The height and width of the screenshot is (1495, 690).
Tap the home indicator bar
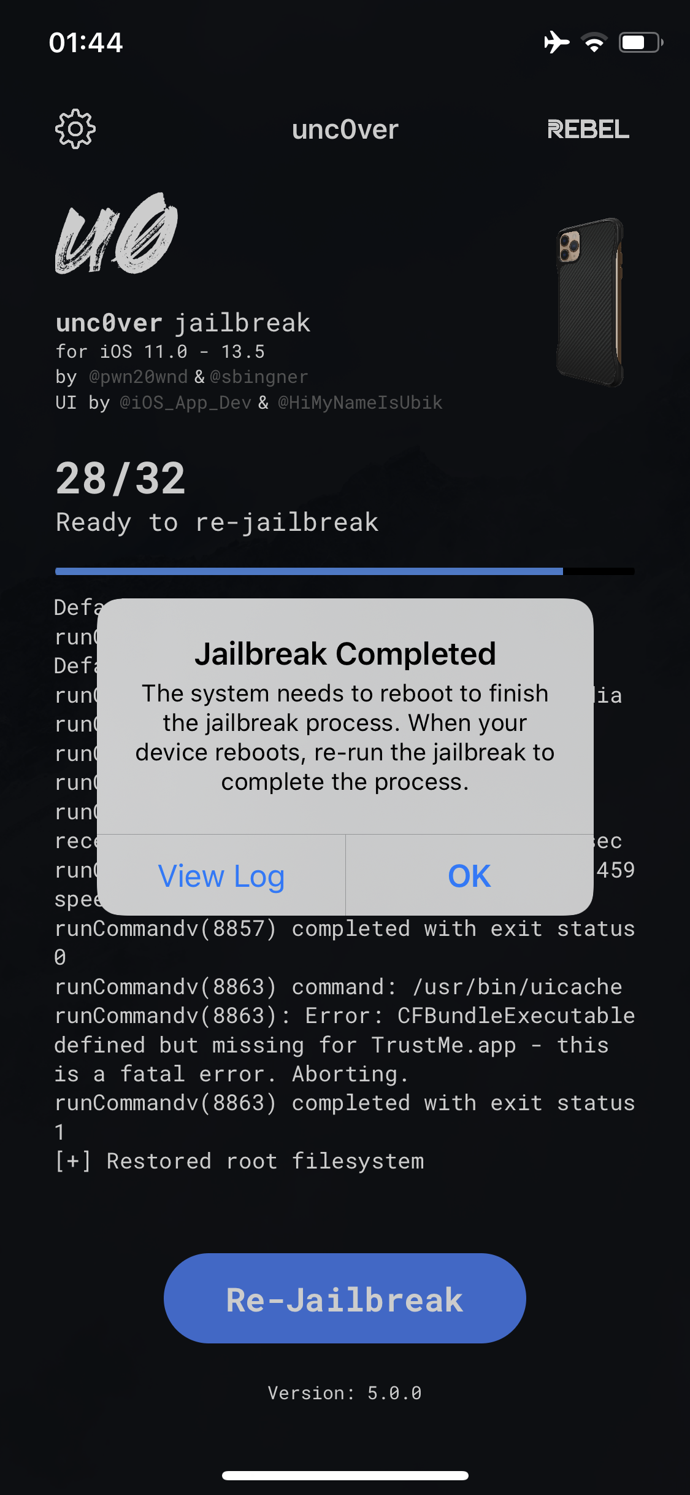click(345, 1475)
